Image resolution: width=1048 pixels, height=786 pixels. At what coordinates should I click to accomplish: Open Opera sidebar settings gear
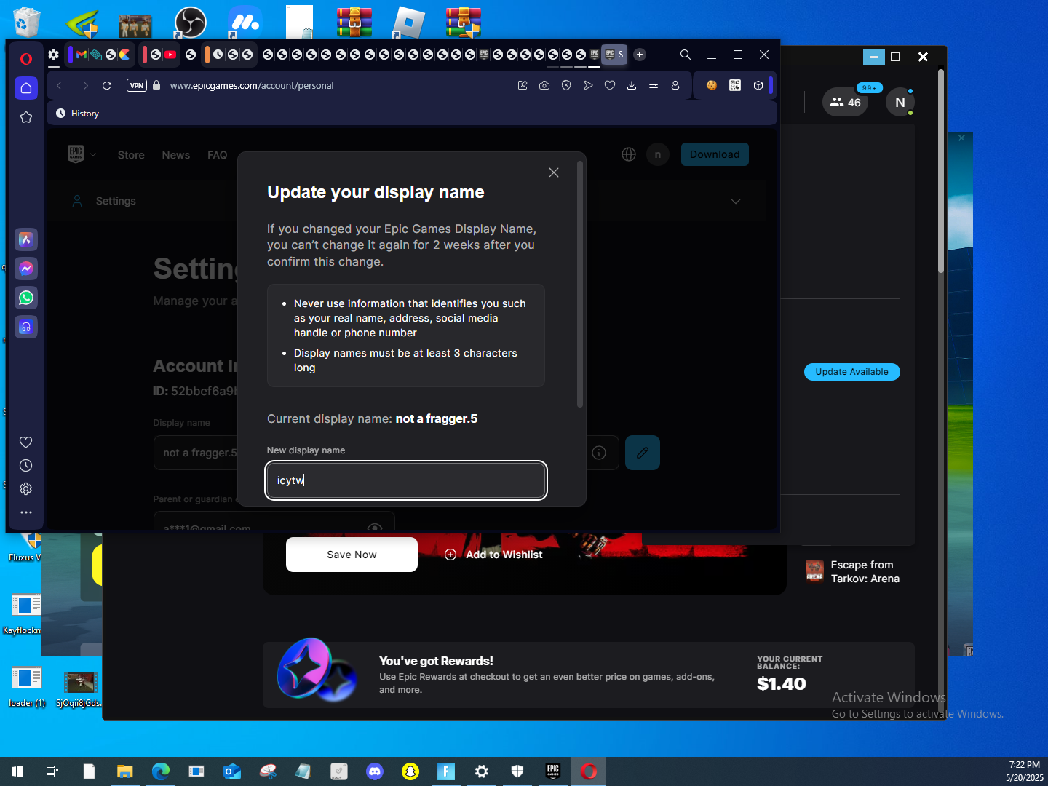click(x=26, y=489)
